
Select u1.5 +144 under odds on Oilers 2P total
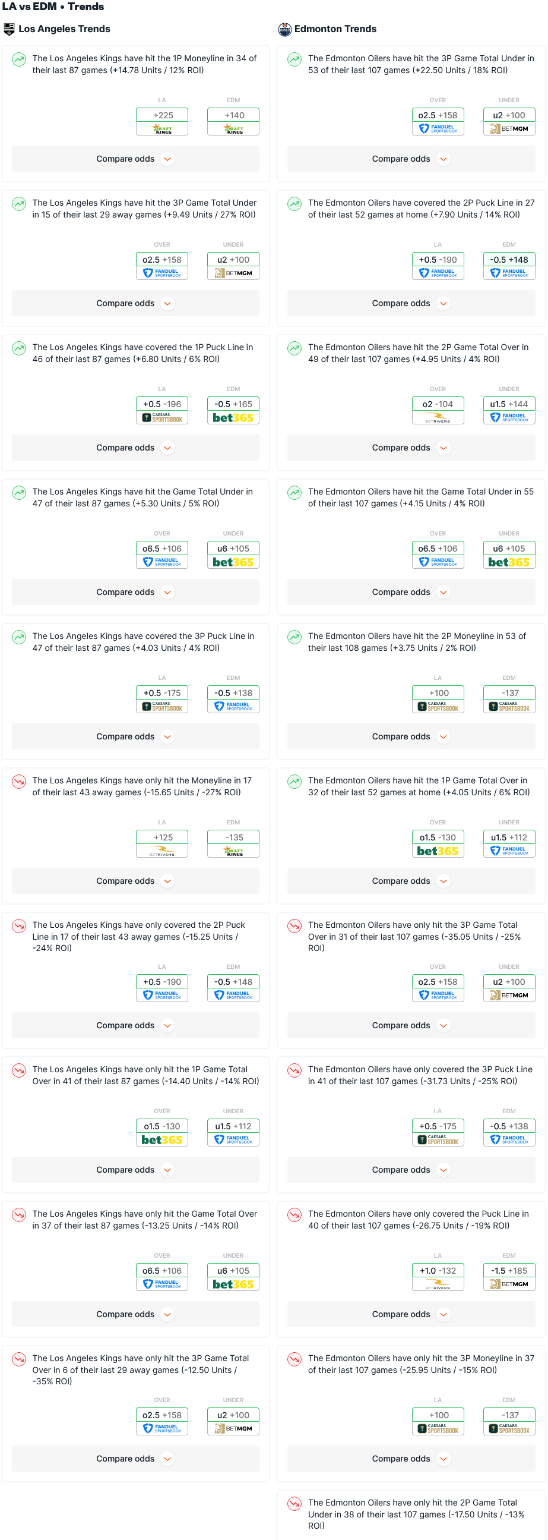click(x=509, y=404)
